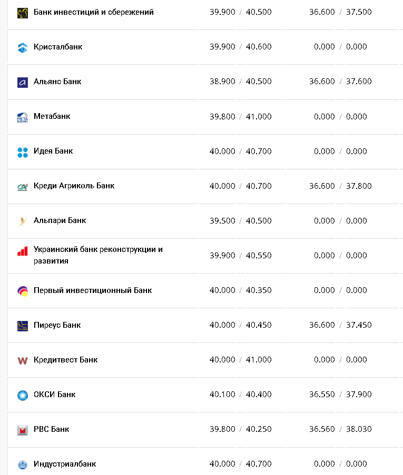Click the Альянс Банк logo icon
Viewport: 403px width, 475px height.
coord(22,82)
